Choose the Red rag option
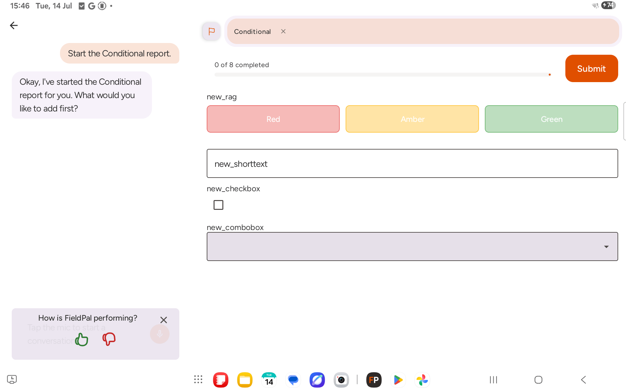The image size is (626, 391). pos(273,119)
